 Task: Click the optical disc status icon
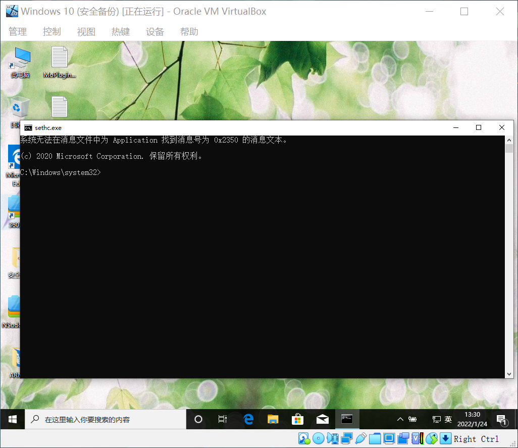319,438
